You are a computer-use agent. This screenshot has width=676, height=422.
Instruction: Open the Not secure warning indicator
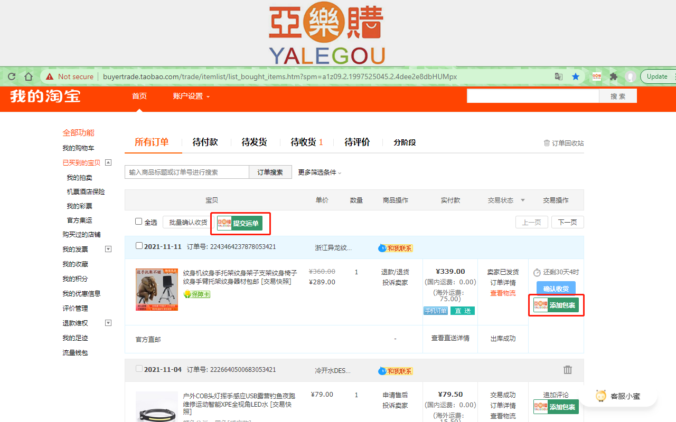click(x=69, y=76)
